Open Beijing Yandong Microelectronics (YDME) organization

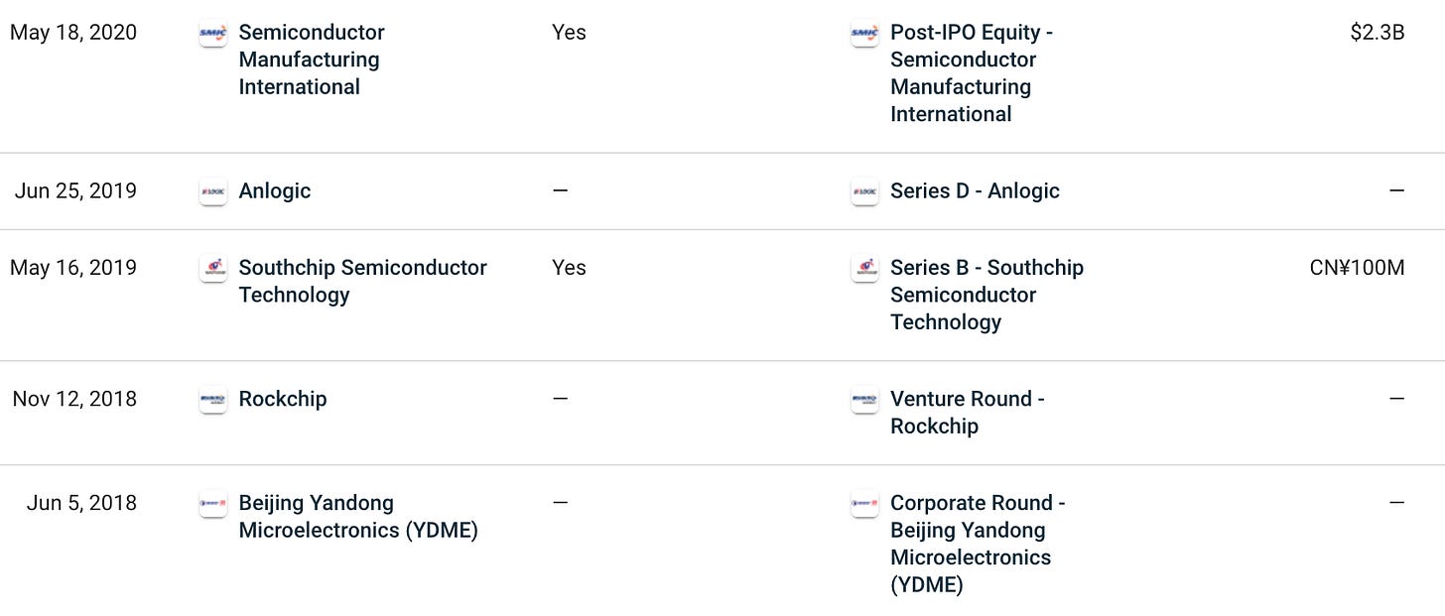[357, 517]
